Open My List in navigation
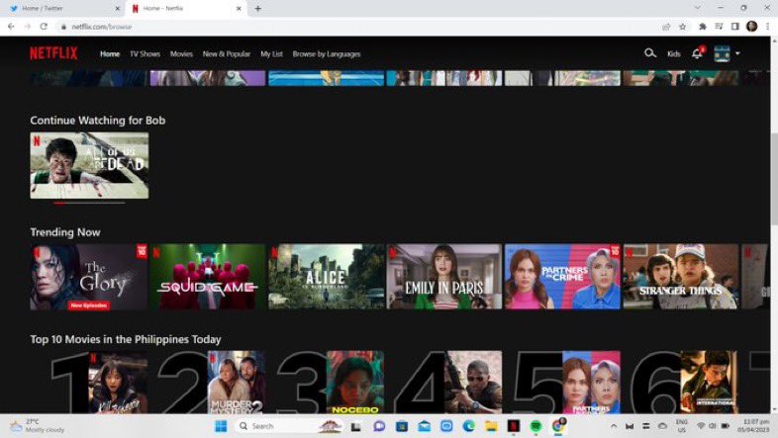 click(x=271, y=54)
